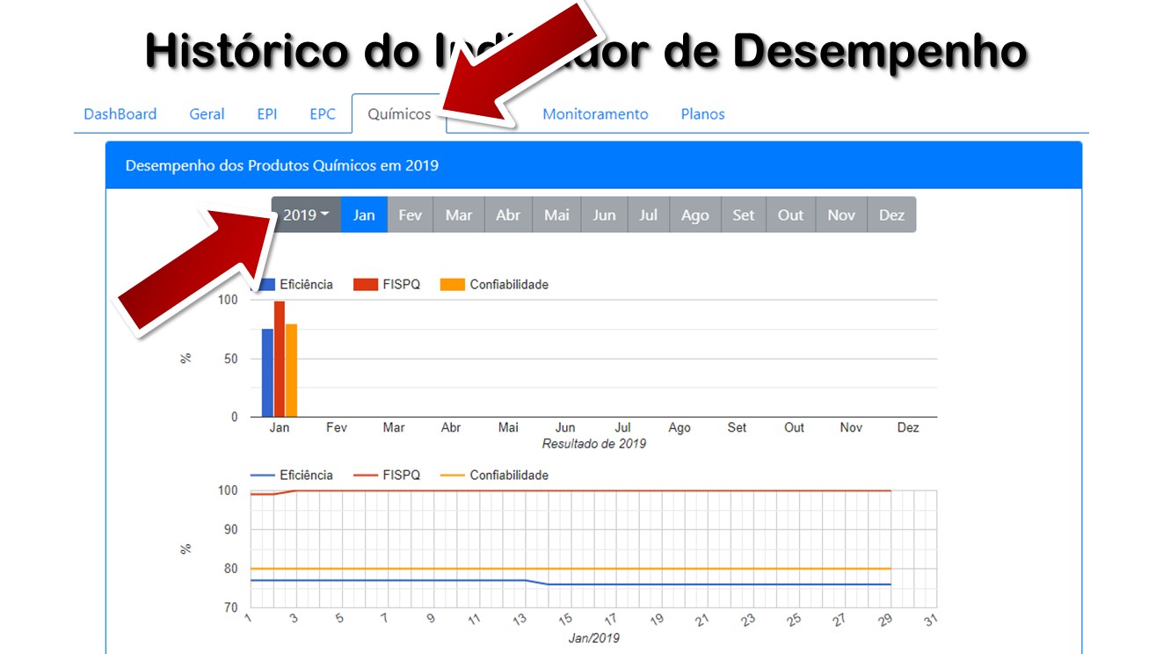
Task: Open the Monitoramento tab
Action: (x=595, y=113)
